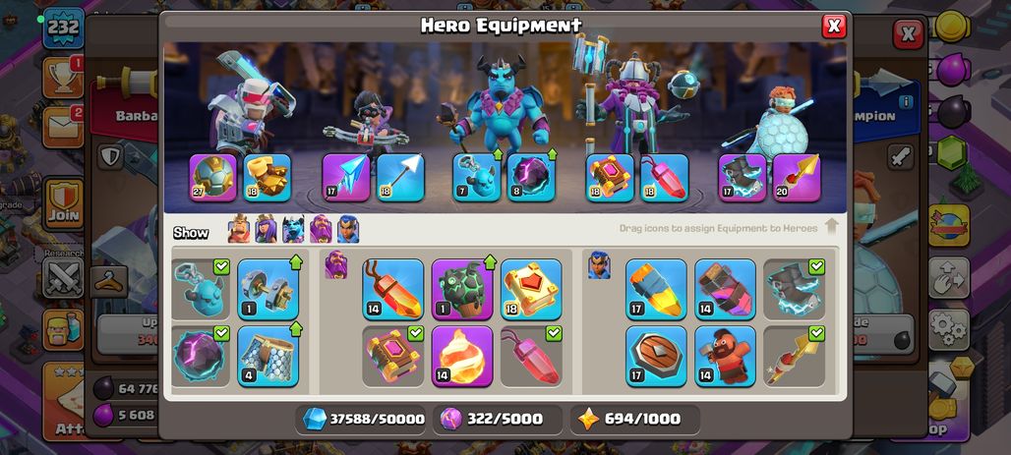Screen dimensions: 1011x455
Task: Open the upgradable level 4 Metal Pants
Action: pos(268,357)
